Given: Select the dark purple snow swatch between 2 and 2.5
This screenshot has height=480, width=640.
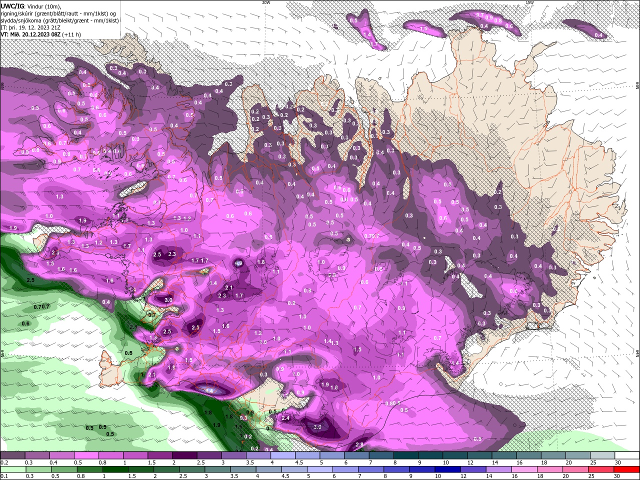Looking at the screenshot, I should [184, 455].
